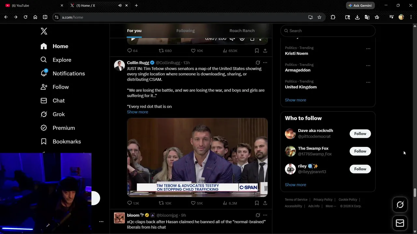Open Dave aka rockndh profile avatar

click(x=290, y=134)
